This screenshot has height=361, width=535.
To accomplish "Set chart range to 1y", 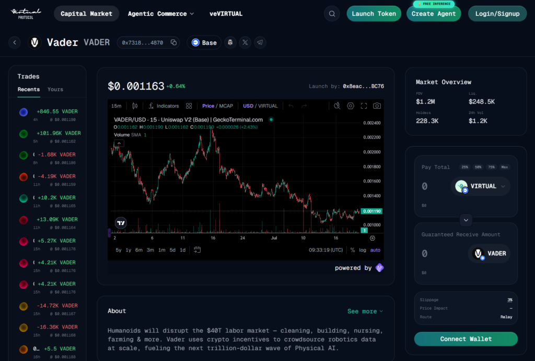I will (129, 250).
